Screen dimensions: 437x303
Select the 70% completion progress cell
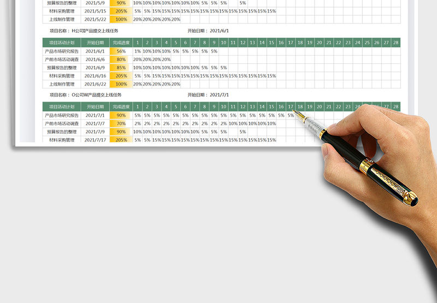point(121,123)
